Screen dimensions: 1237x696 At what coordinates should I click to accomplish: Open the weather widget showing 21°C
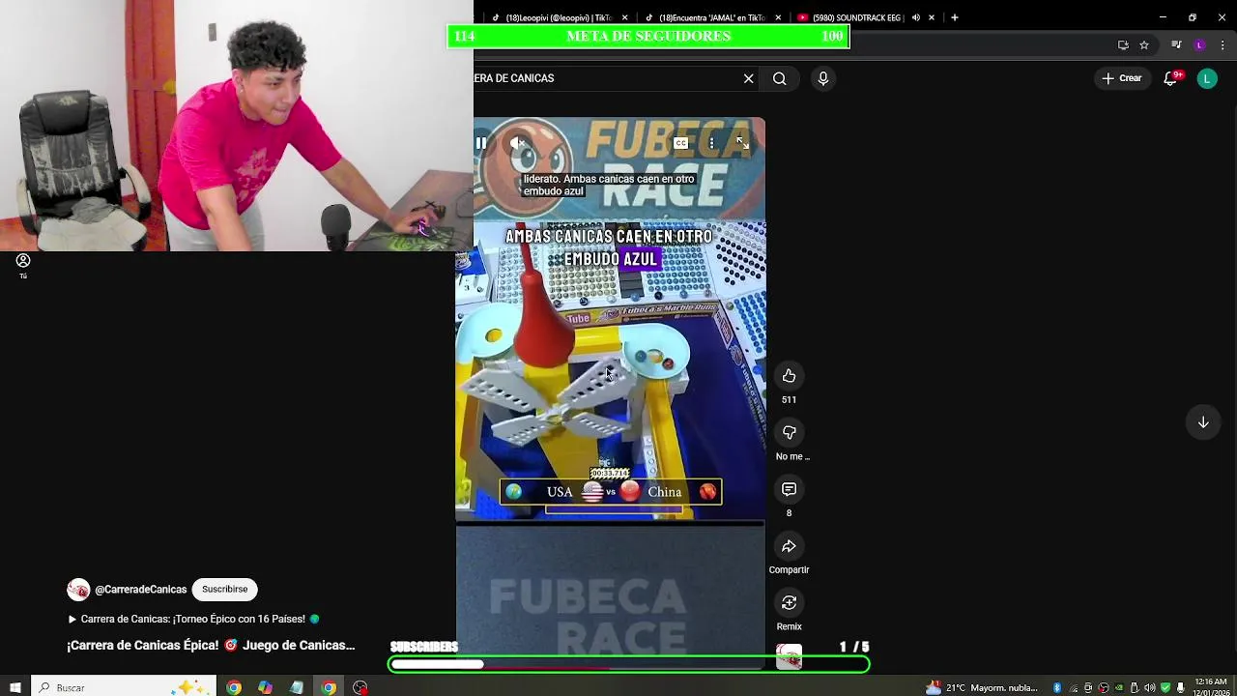coord(981,687)
